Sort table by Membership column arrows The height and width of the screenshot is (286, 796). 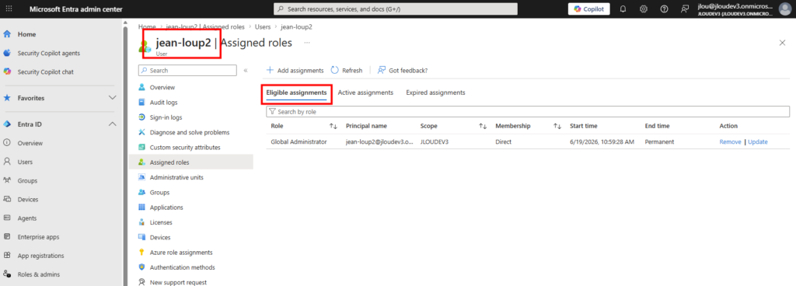pos(557,126)
